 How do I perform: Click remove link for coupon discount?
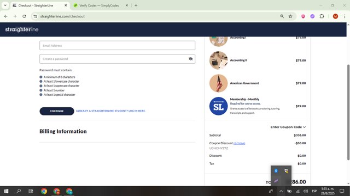(239, 143)
